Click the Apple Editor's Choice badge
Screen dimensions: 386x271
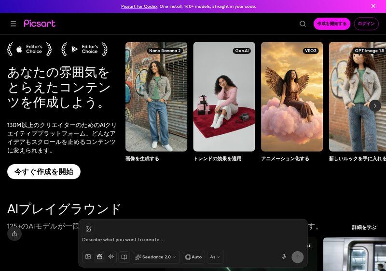[29, 49]
